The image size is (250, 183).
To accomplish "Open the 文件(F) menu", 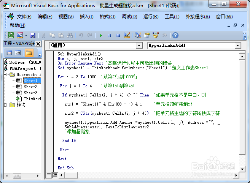I will [x=24, y=17].
